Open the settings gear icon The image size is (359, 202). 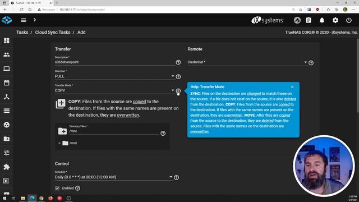(335, 20)
